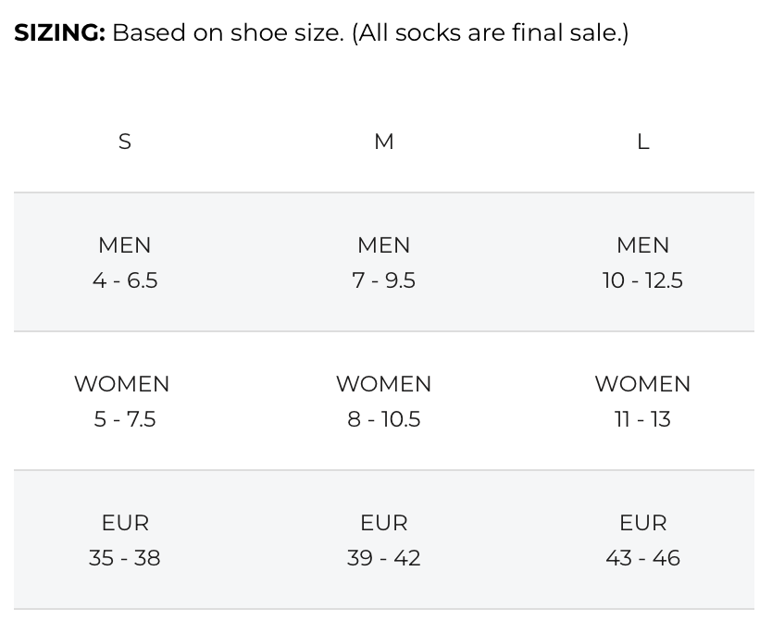Viewport: 772px width, 621px height.
Task: Click the men's 10 - 12.5 range
Action: tap(642, 280)
